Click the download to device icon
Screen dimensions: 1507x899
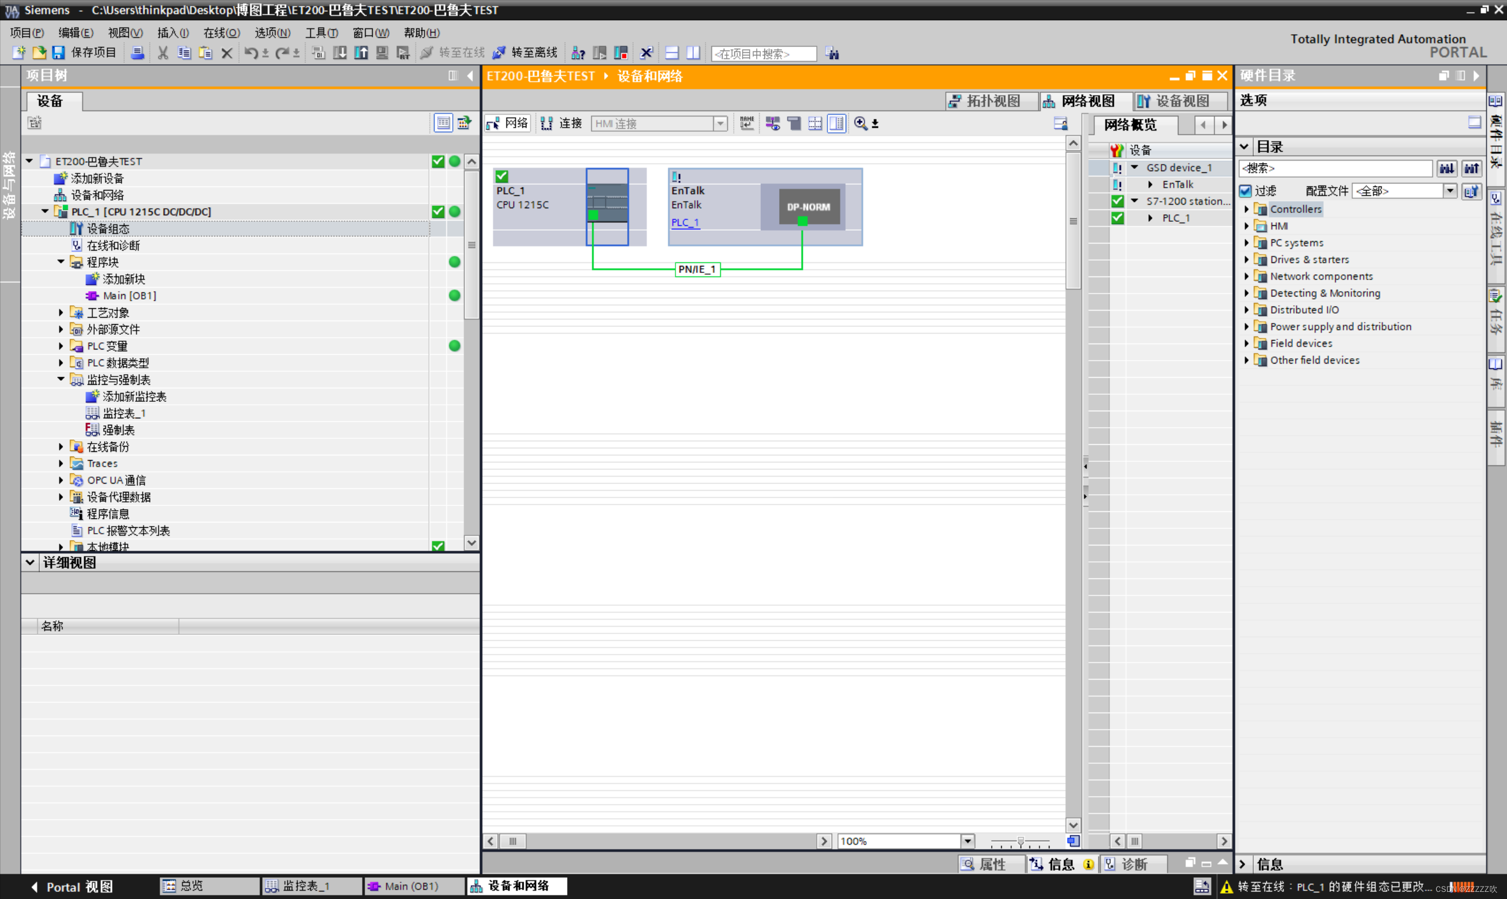tap(339, 53)
